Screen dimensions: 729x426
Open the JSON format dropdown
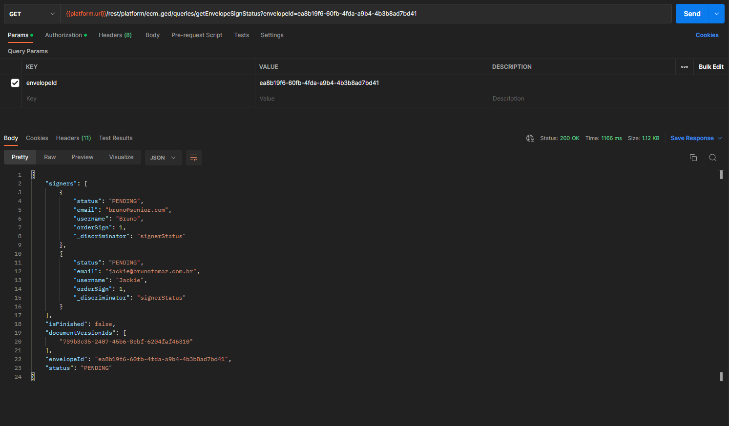pos(163,158)
